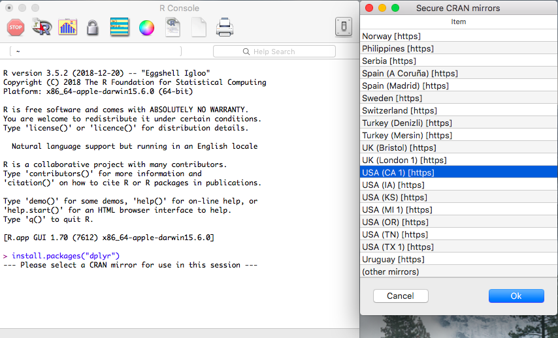Select USA (TX 1) [https] mirror
The image size is (558, 338).
(x=459, y=247)
